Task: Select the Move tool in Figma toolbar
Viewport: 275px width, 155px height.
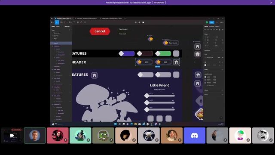Action: click(x=57, y=22)
